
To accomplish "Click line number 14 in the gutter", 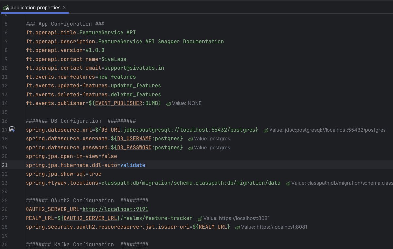I will pyautogui.click(x=4, y=103).
